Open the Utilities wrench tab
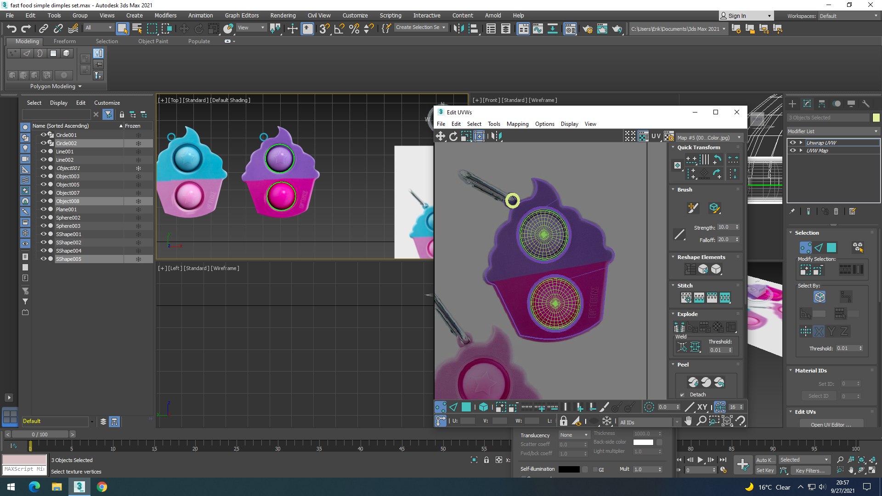 [866, 104]
